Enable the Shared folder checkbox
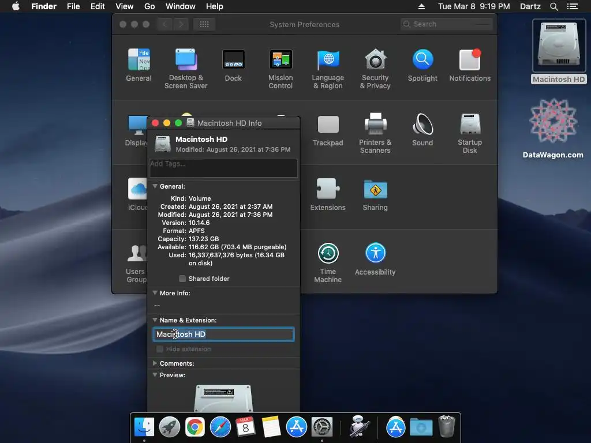The height and width of the screenshot is (443, 591). [x=182, y=279]
